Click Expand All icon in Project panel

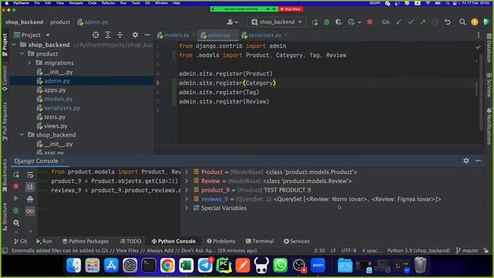[108, 35]
